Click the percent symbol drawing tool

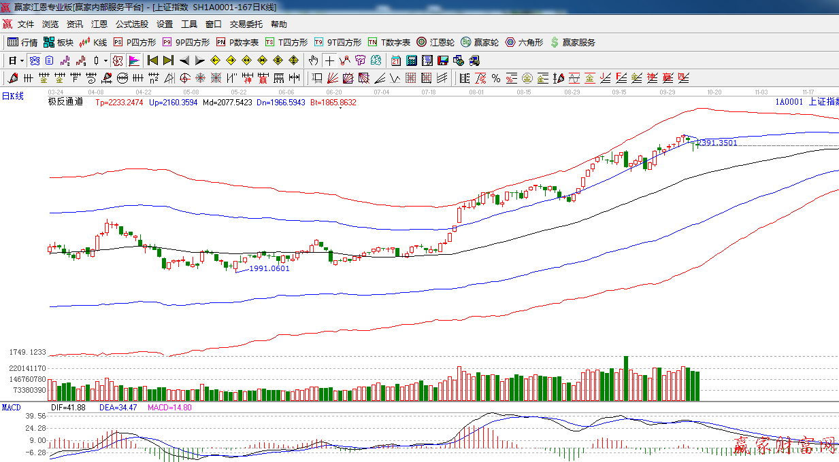point(496,78)
